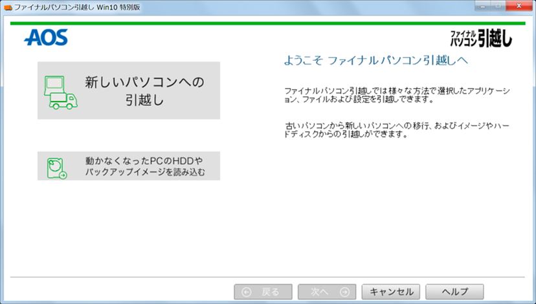
Task: Minimize the application window
Action: 483,5
